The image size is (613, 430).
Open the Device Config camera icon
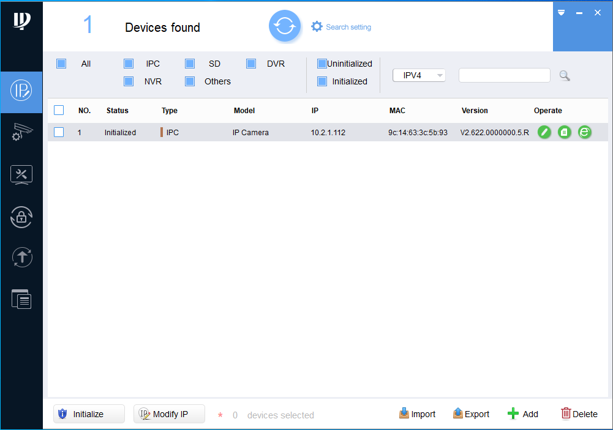click(21, 132)
